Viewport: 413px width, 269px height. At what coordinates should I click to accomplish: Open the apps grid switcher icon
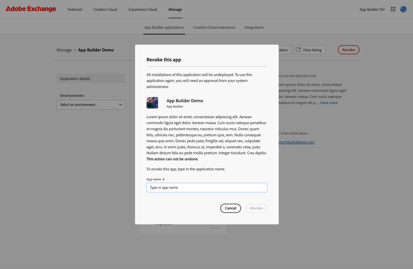point(393,9)
